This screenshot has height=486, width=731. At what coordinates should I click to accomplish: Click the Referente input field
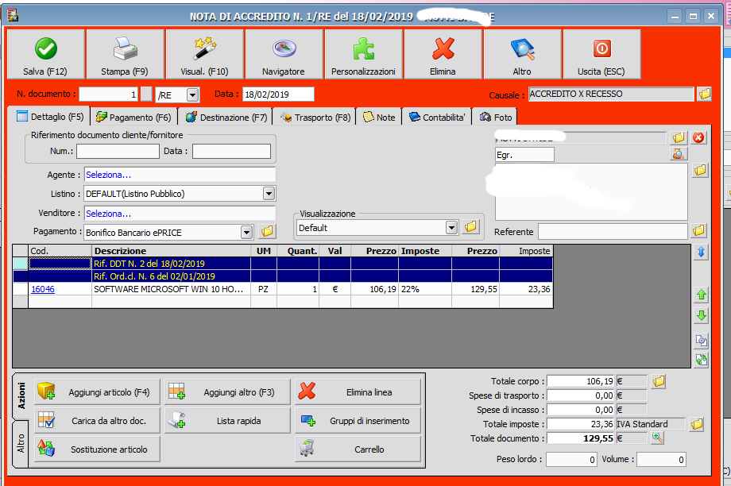coord(613,231)
